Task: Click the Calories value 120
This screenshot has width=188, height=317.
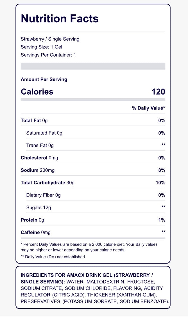Action: pyautogui.click(x=158, y=92)
